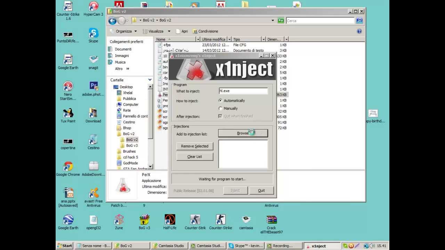445x250 pixels.
Task: Open Tux Paint desktop icon
Action: (x=68, y=116)
